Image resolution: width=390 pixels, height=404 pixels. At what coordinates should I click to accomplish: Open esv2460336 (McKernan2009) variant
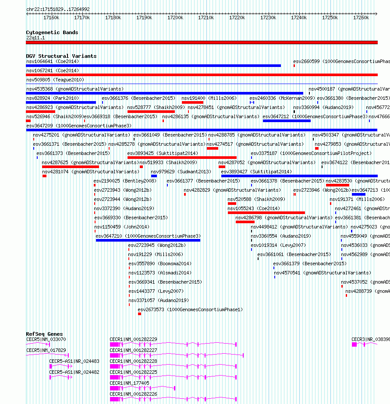tap(282, 98)
